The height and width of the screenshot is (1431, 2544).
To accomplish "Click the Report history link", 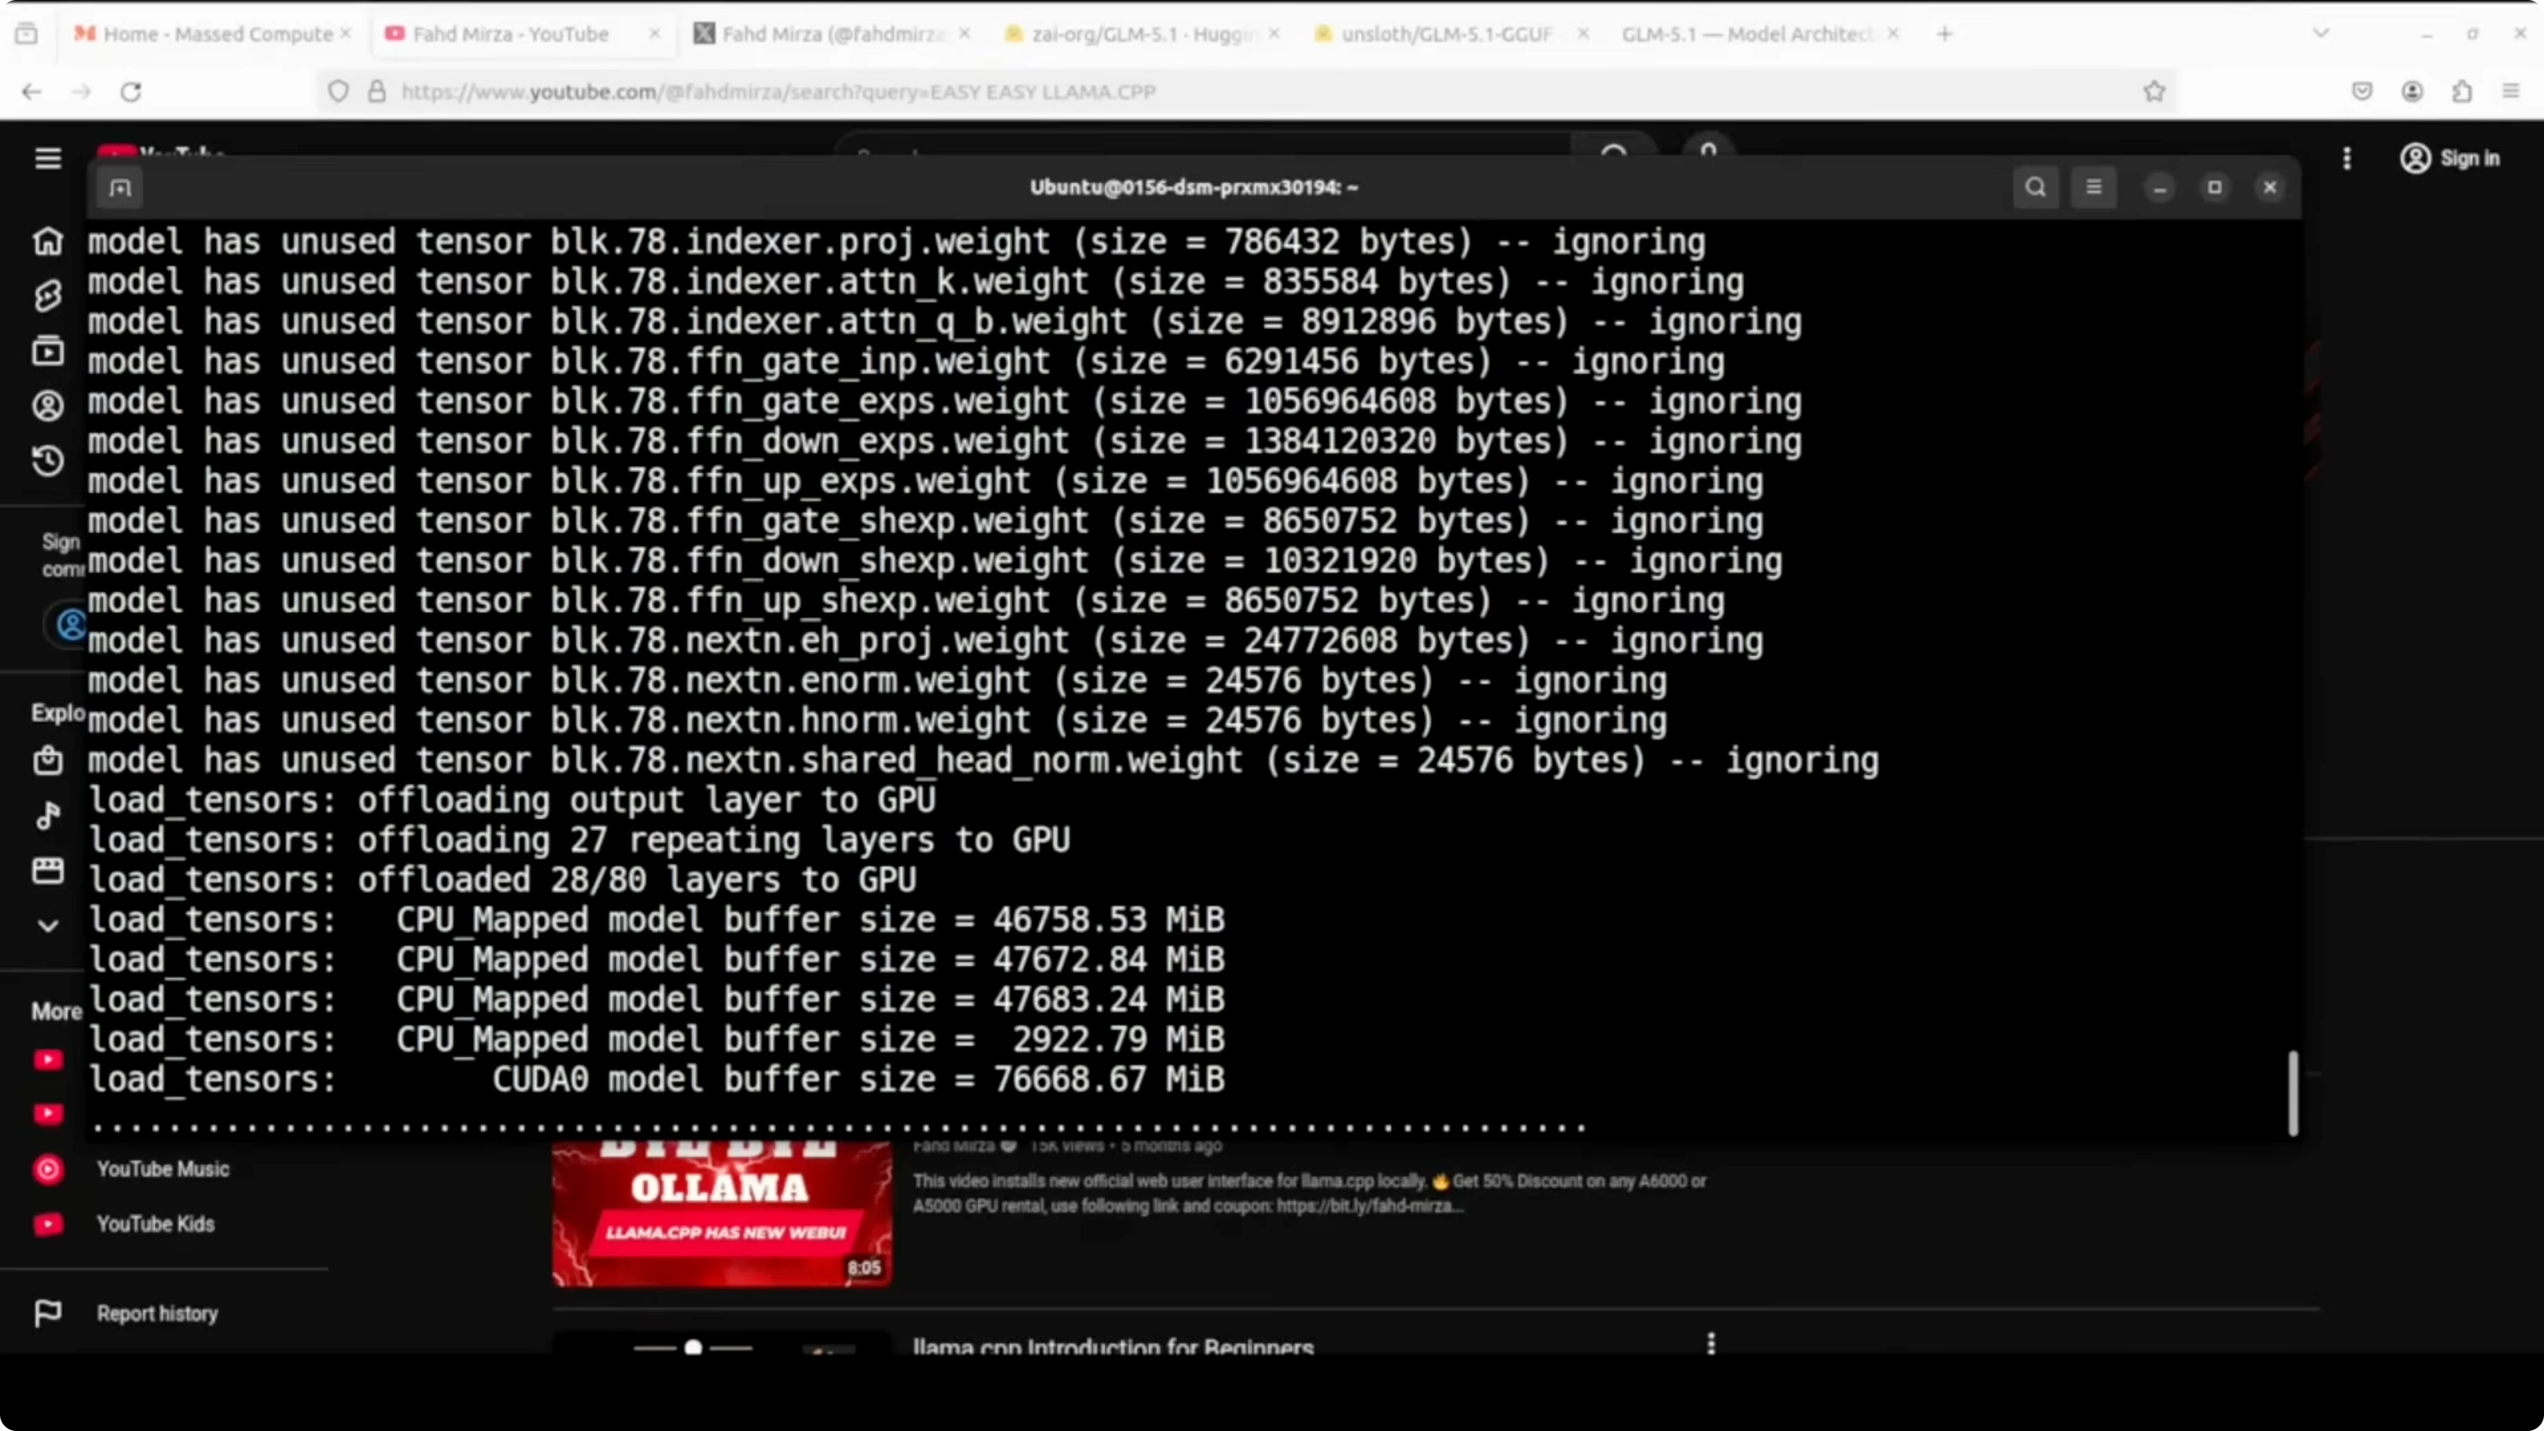I will tap(156, 1313).
